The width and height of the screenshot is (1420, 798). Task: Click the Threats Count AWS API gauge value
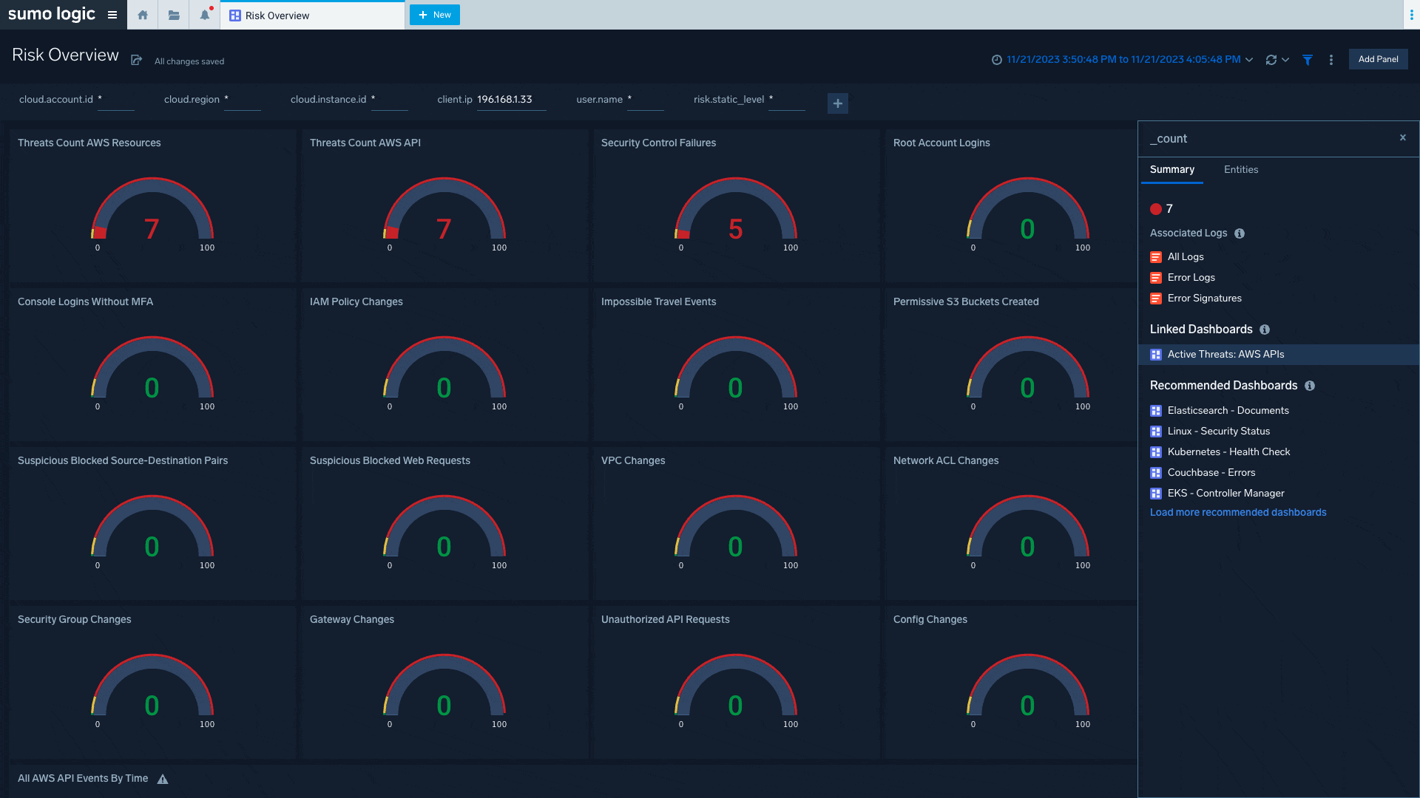pos(444,229)
